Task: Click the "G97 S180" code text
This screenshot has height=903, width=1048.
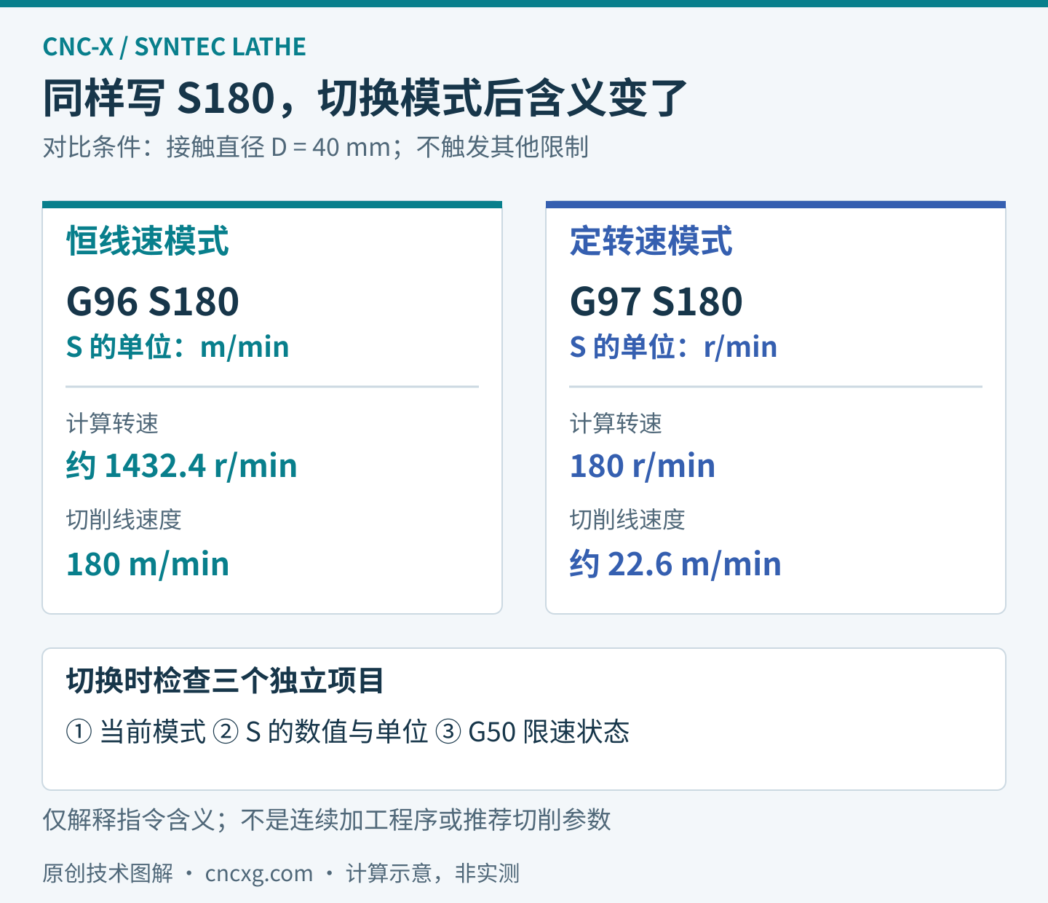Action: coord(656,301)
